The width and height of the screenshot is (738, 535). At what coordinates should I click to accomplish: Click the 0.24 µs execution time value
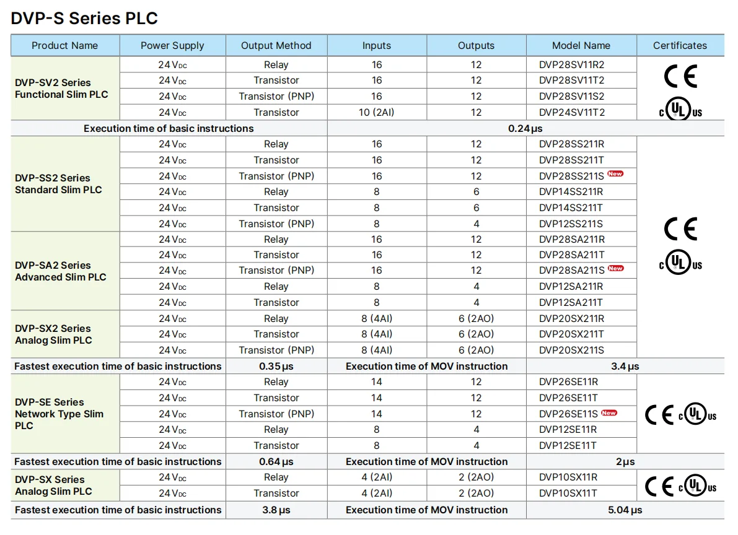(x=525, y=128)
